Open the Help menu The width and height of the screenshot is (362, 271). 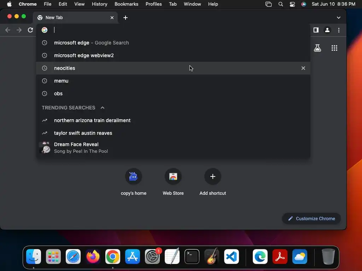(213, 4)
